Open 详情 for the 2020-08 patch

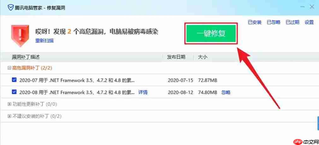(x=143, y=92)
